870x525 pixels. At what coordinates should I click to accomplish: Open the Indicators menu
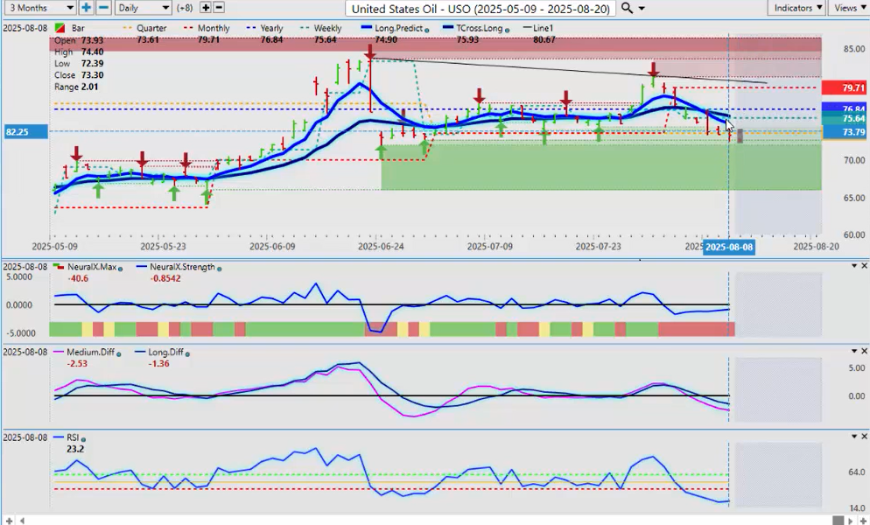click(797, 8)
